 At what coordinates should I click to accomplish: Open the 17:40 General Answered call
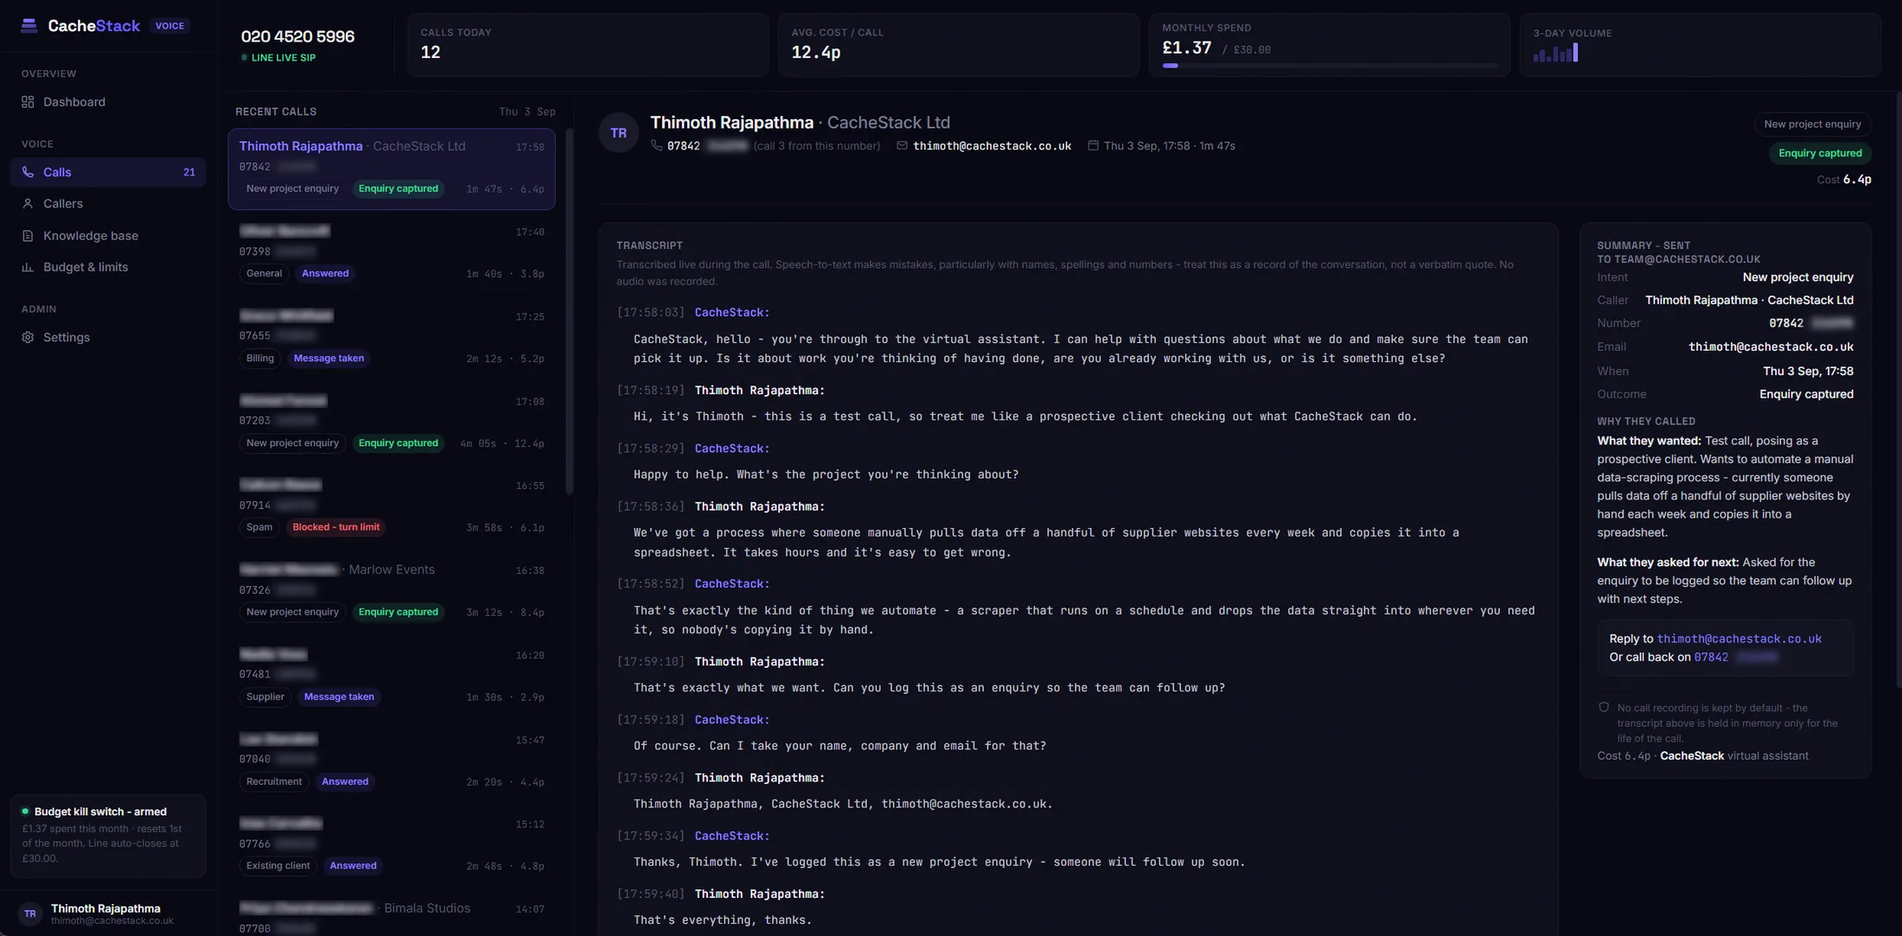(392, 253)
